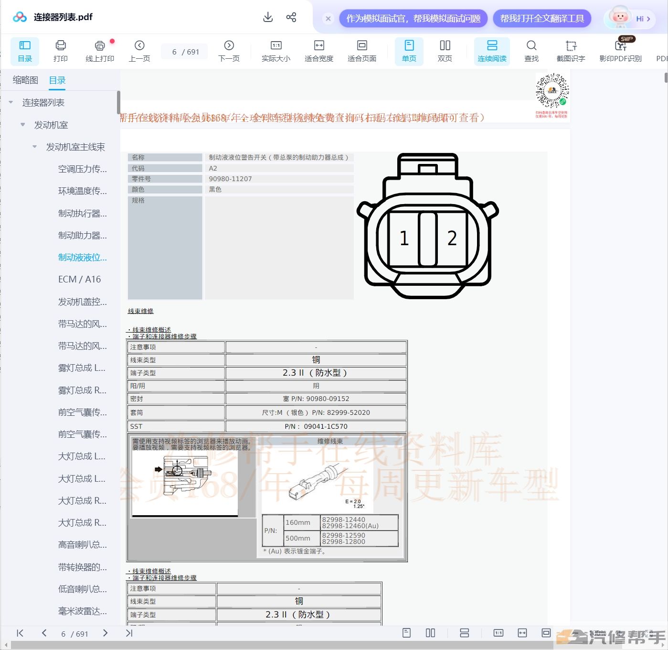Open the 带转换器的... outline entry

[x=82, y=567]
